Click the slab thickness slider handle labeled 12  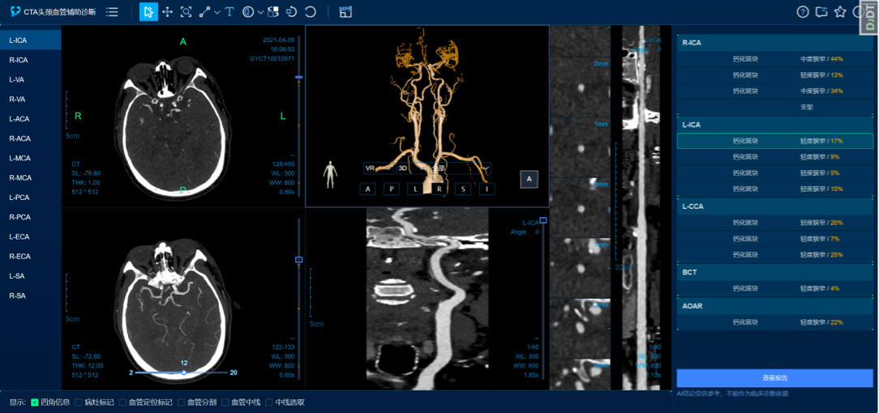click(x=184, y=373)
